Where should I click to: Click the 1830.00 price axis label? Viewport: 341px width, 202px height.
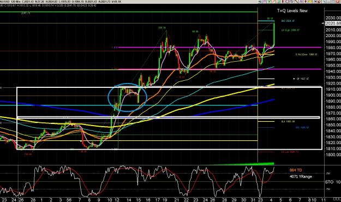click(x=333, y=136)
